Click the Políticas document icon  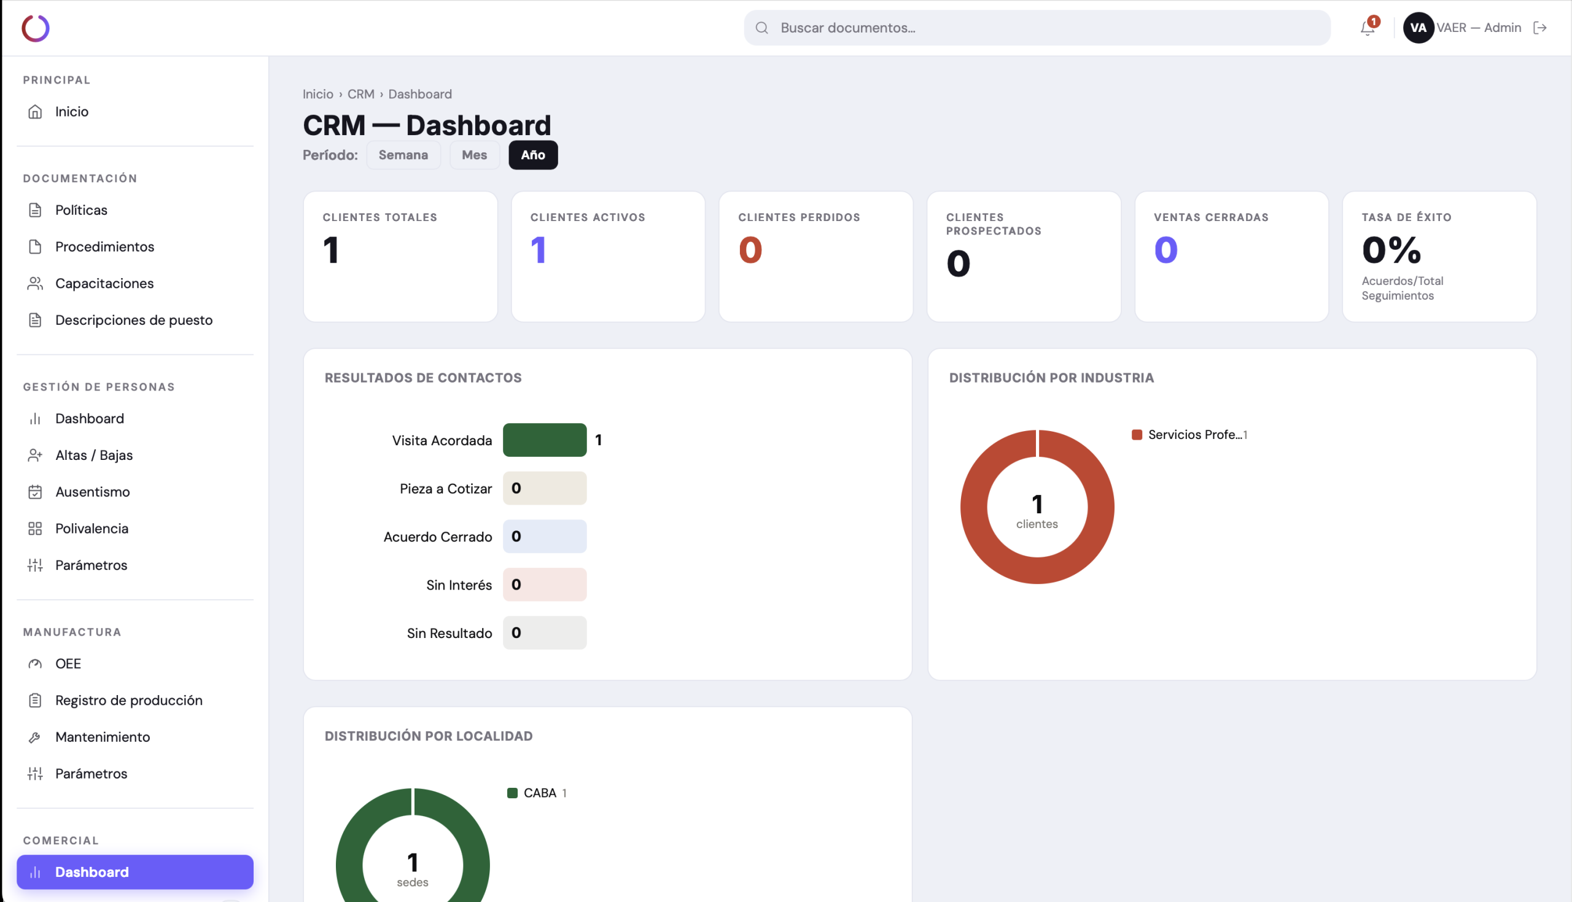[35, 210]
